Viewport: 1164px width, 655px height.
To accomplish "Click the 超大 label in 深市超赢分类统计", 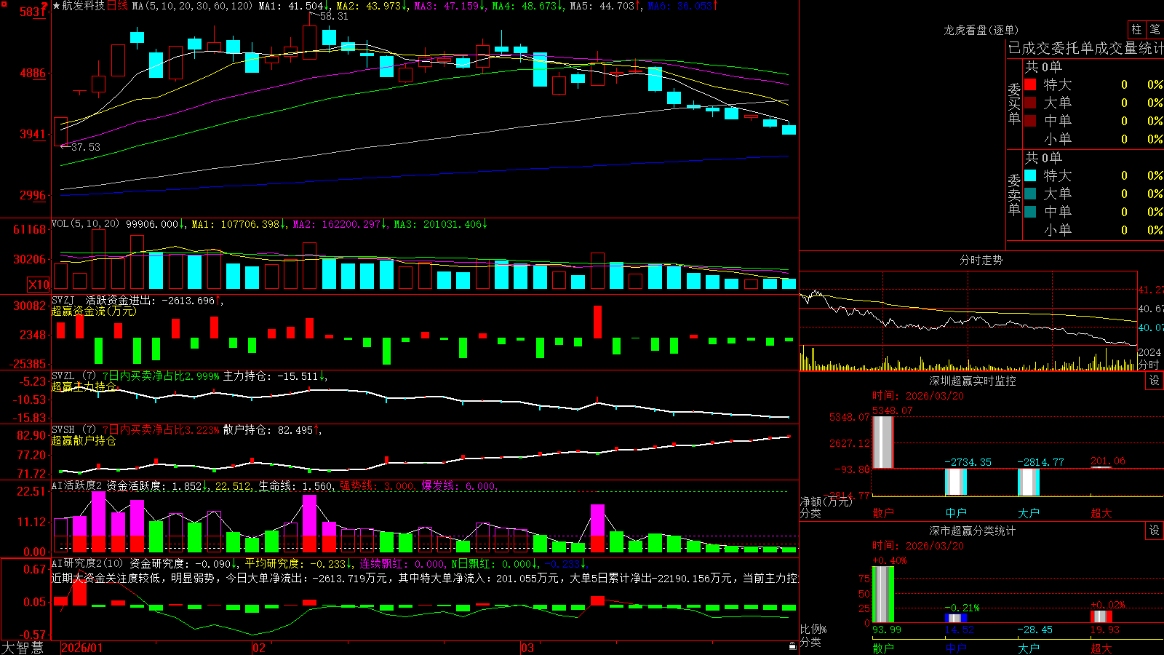I will (1101, 648).
